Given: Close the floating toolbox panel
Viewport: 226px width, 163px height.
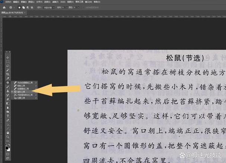Looking at the screenshot, I should (x=10, y=52).
